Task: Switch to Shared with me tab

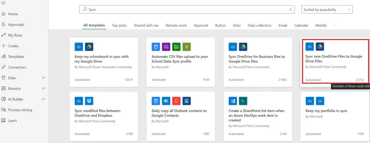Action: 146,25
